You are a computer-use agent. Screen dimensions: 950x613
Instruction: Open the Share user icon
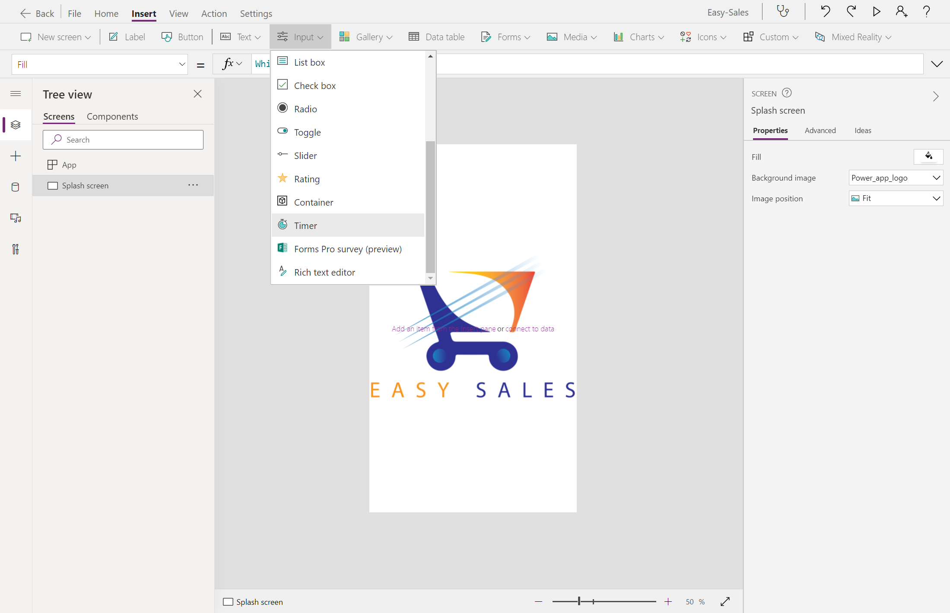click(901, 12)
